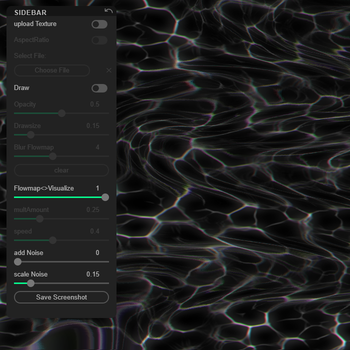Click the multAmount value 0.25
The image size is (350, 350).
pos(93,209)
